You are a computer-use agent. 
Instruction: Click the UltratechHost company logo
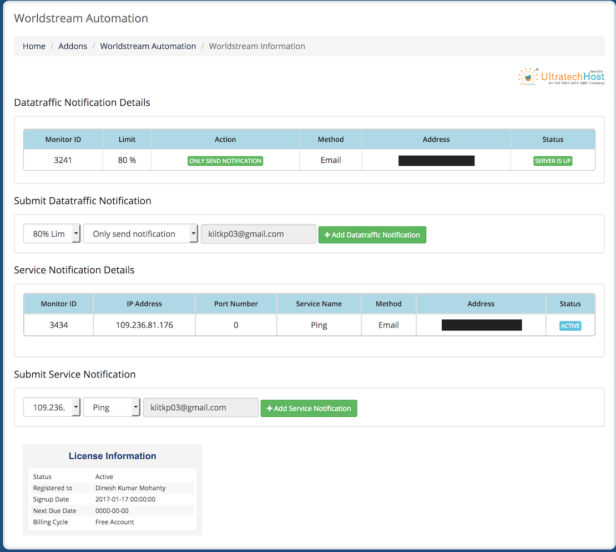[x=561, y=76]
